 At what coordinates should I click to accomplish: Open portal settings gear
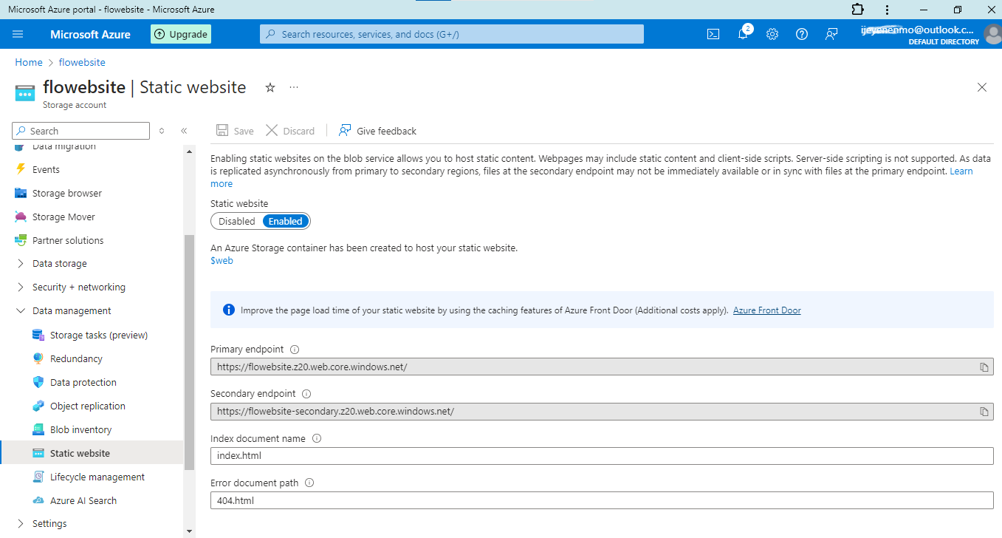click(772, 34)
